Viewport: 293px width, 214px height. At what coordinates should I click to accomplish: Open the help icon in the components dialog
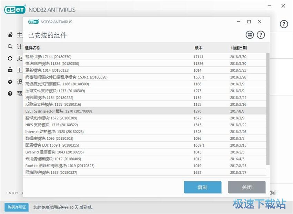click(261, 35)
